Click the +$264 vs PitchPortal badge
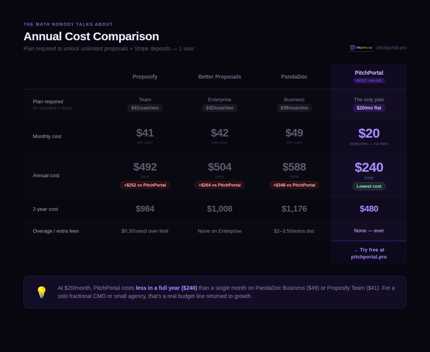The height and width of the screenshot is (352, 430). pos(219,185)
